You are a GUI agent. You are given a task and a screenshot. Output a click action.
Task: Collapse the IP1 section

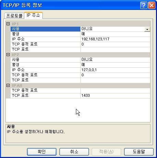coord(8,24)
